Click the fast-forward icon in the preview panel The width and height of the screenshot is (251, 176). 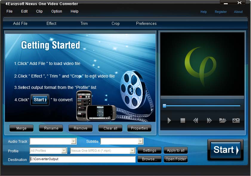click(x=209, y=120)
